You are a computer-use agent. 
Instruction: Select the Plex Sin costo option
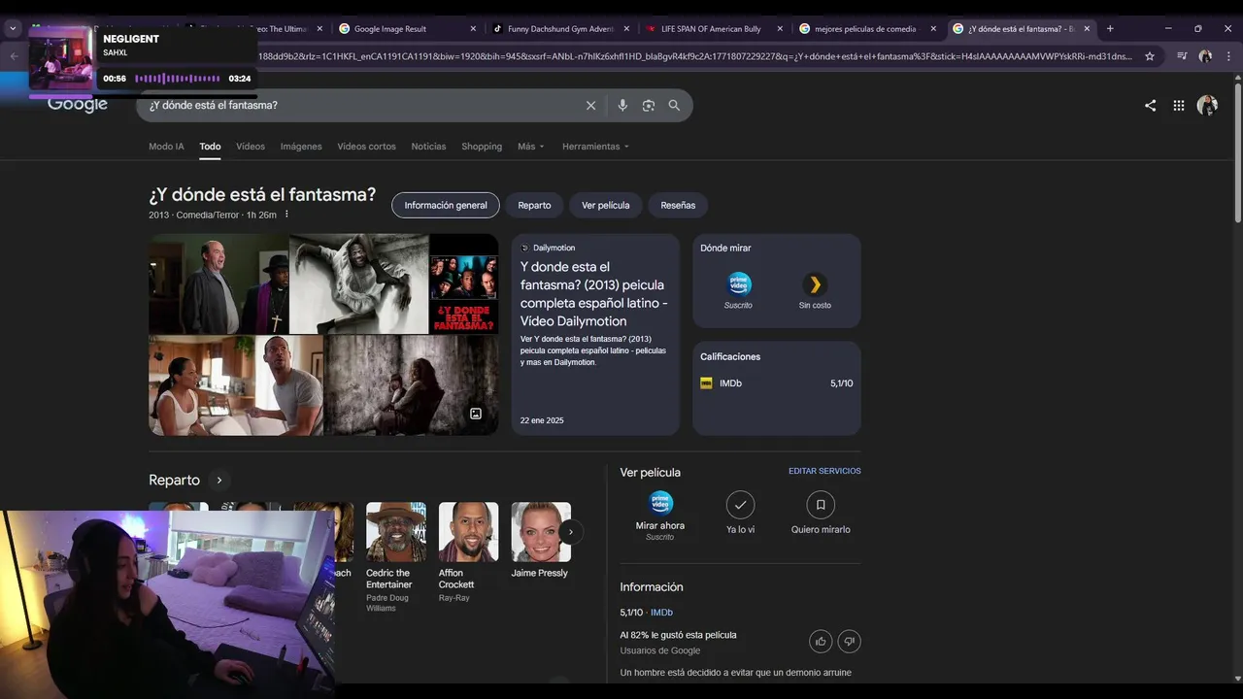pos(815,290)
